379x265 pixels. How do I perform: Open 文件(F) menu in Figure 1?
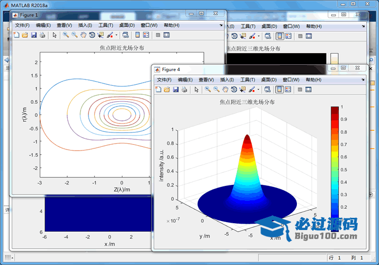point(22,25)
